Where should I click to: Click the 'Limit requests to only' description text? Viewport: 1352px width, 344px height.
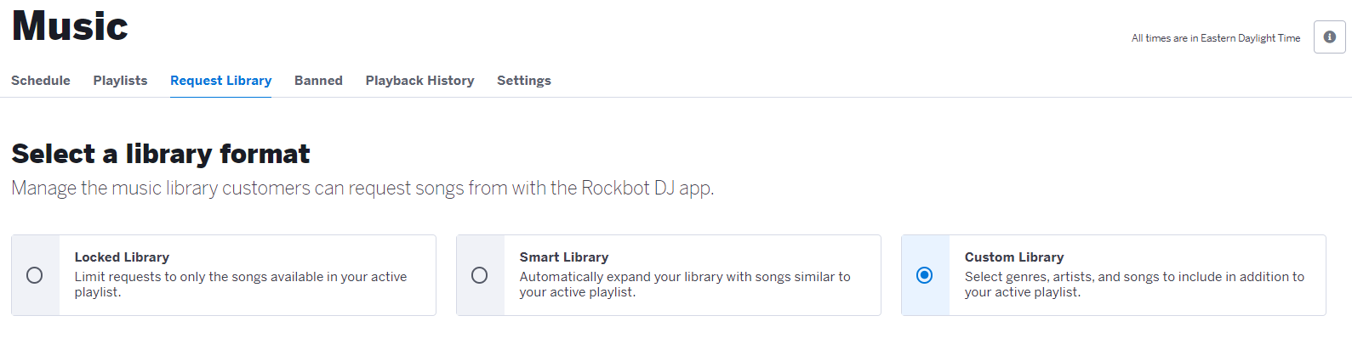(x=241, y=285)
